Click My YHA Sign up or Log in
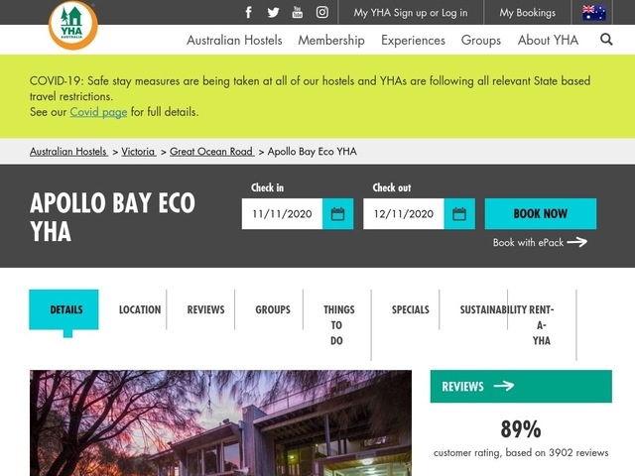635x476 pixels. (x=410, y=13)
